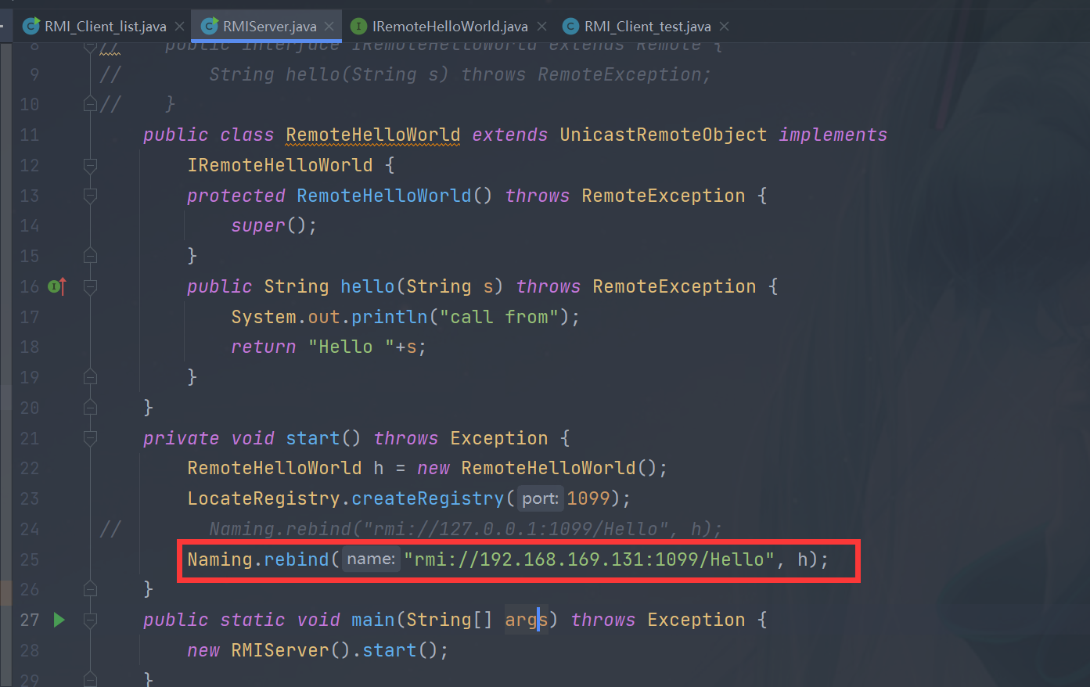The image size is (1090, 687).
Task: Close the RMI_Client_test.java tab
Action: pyautogui.click(x=725, y=27)
